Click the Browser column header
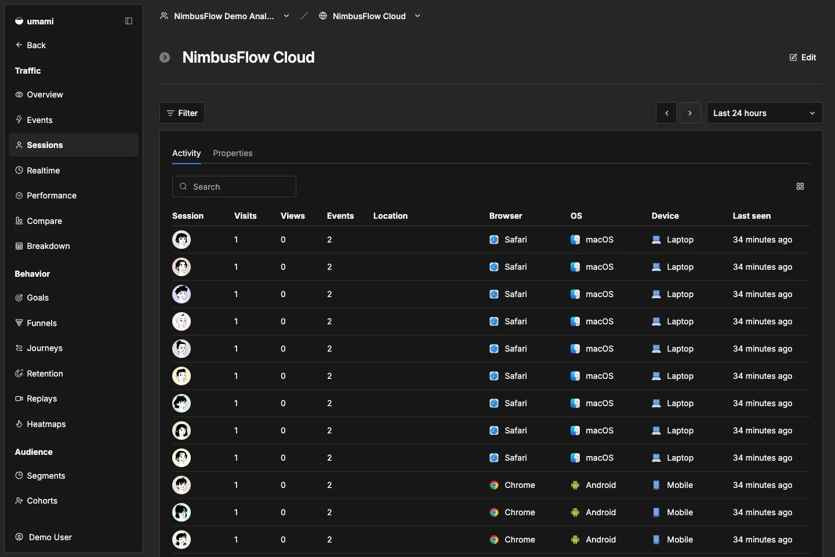Screen dimensions: 835x557 pos(506,216)
